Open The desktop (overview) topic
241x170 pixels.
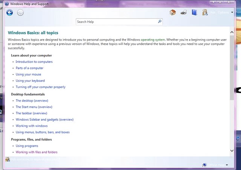coord(32,100)
